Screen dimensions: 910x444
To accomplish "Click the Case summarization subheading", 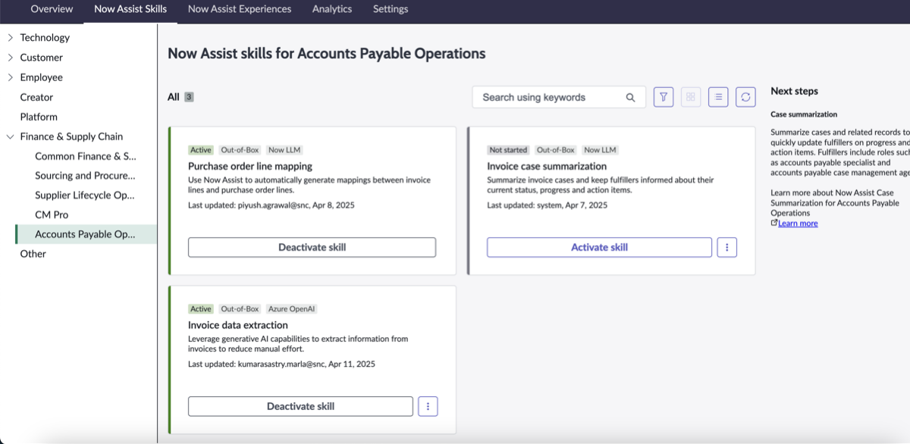I will (804, 114).
